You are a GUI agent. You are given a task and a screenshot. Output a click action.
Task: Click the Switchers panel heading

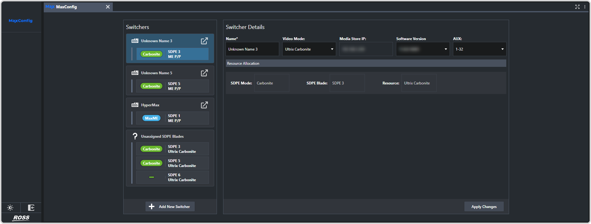[137, 27]
